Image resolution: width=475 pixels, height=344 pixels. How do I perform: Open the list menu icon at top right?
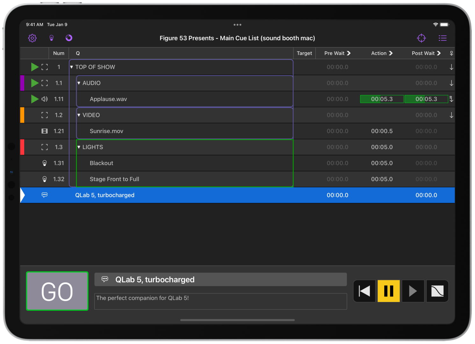[x=443, y=38]
